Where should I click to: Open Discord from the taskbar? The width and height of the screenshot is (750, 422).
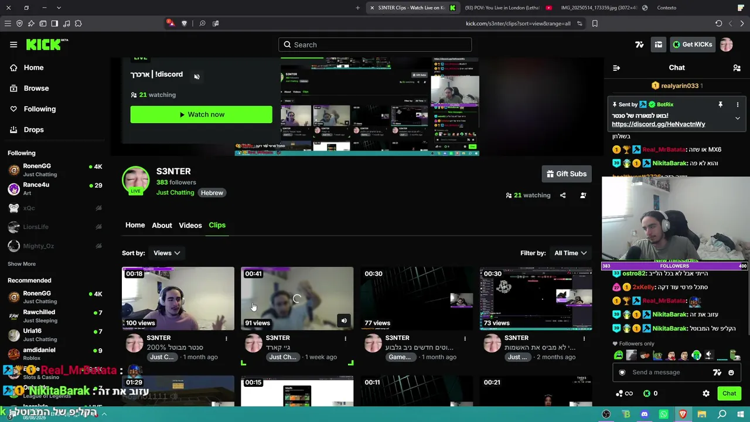(x=645, y=414)
